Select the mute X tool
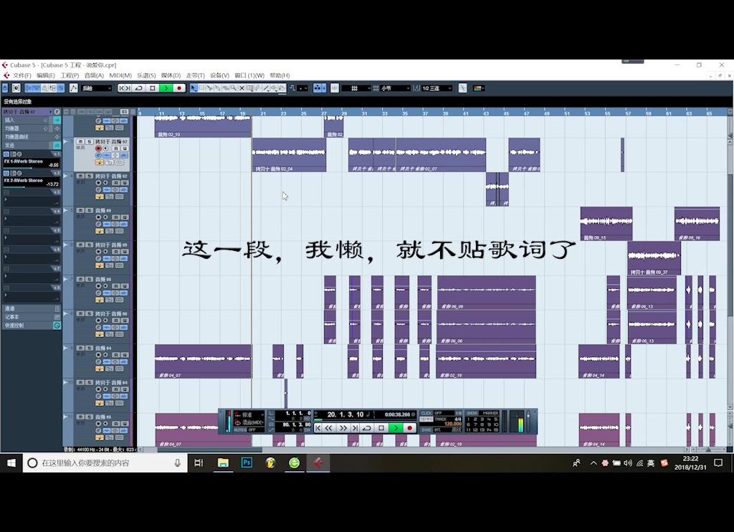This screenshot has width=734, height=532. coord(242,88)
